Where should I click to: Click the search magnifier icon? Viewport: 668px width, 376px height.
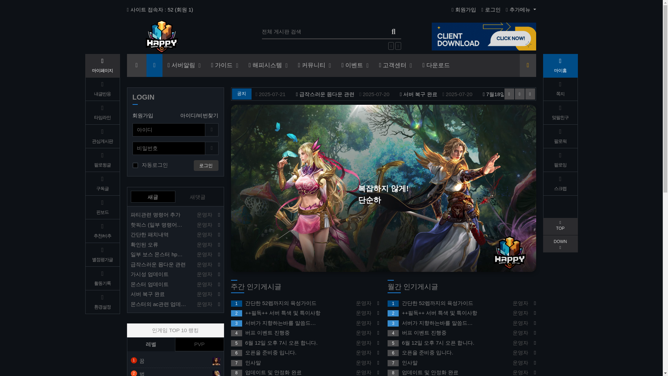(x=393, y=32)
